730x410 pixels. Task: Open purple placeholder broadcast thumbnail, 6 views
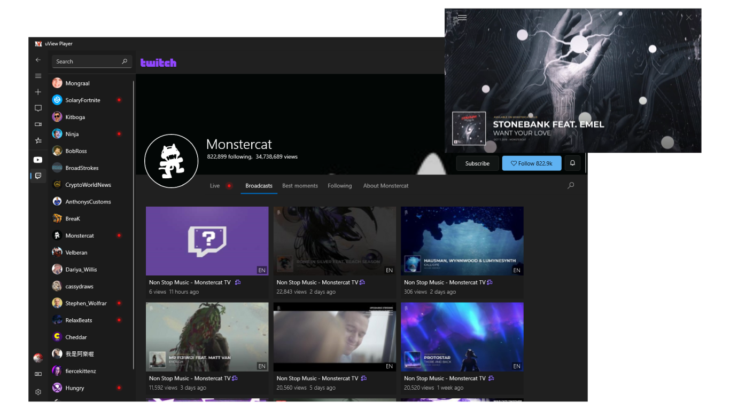click(x=207, y=241)
